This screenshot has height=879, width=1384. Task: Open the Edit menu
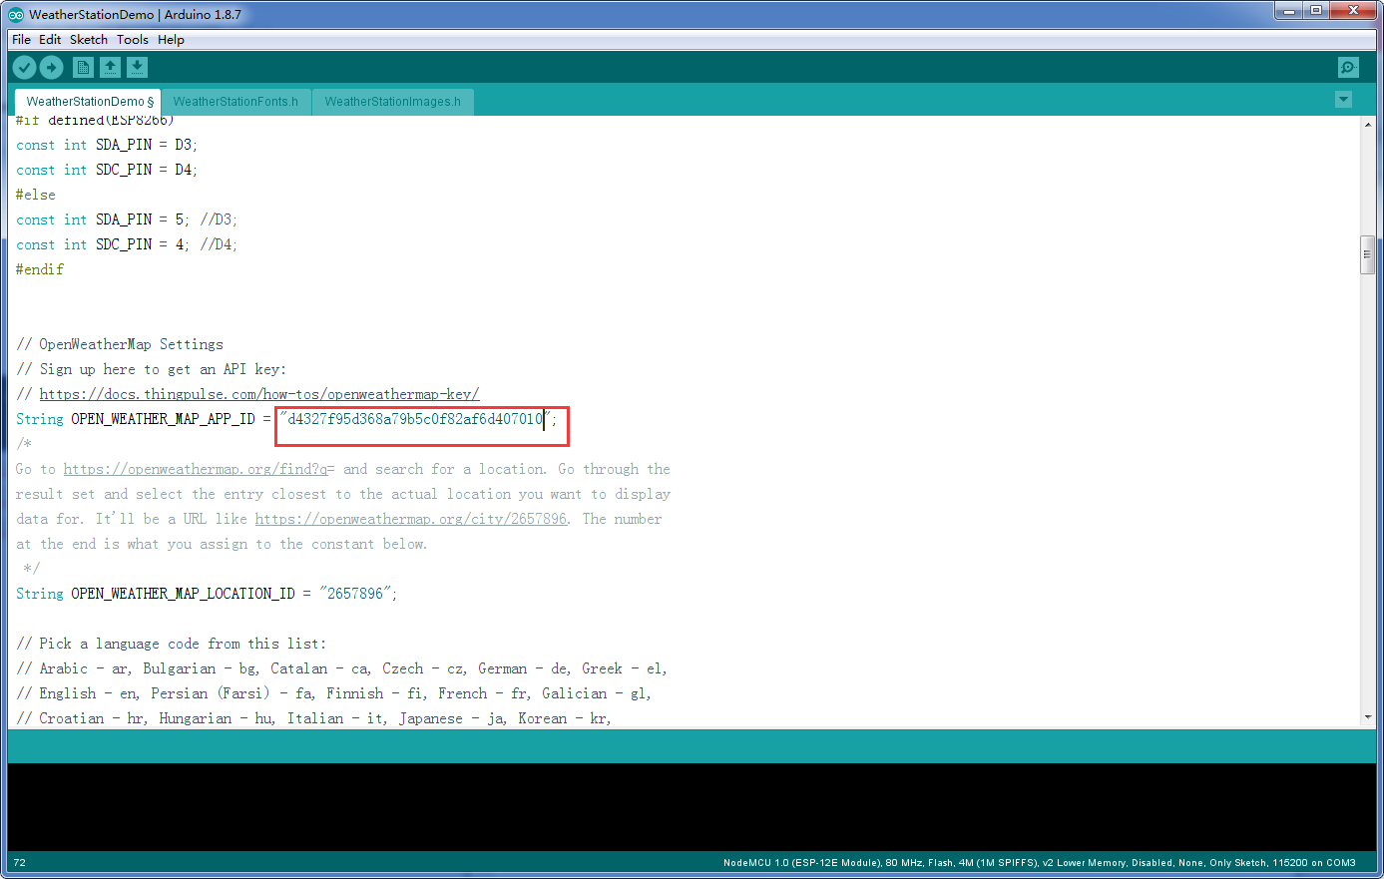click(x=50, y=40)
